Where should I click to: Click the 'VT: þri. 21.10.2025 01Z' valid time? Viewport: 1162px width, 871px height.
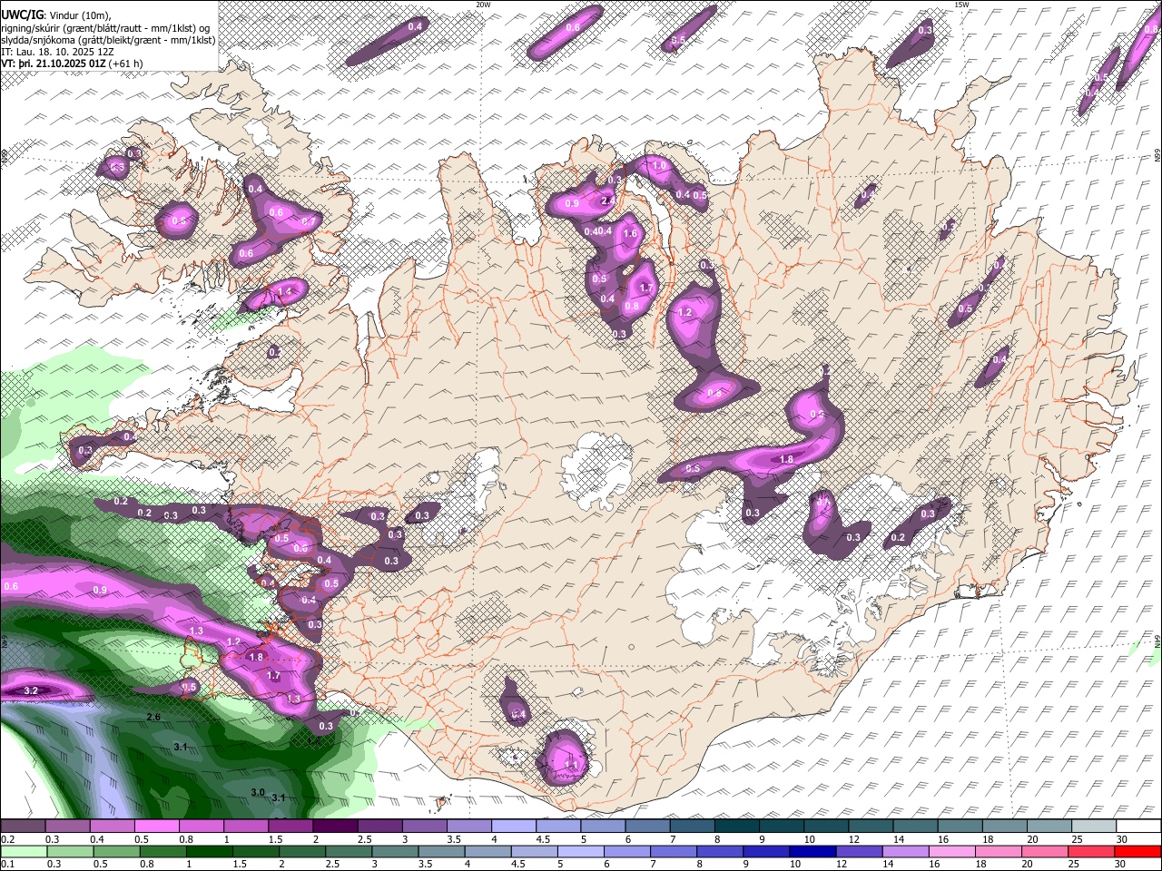point(53,64)
